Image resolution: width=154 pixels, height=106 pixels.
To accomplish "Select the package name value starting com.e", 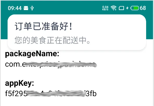I will coord(51,64).
